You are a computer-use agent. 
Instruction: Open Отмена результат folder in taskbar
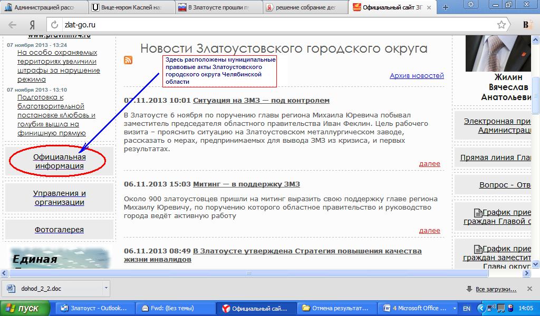click(x=336, y=308)
